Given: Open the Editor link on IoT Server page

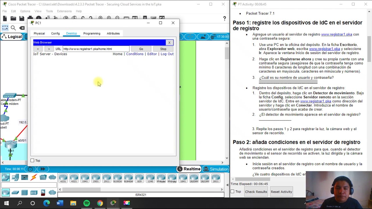Looking at the screenshot, I should pyautogui.click(x=152, y=54).
